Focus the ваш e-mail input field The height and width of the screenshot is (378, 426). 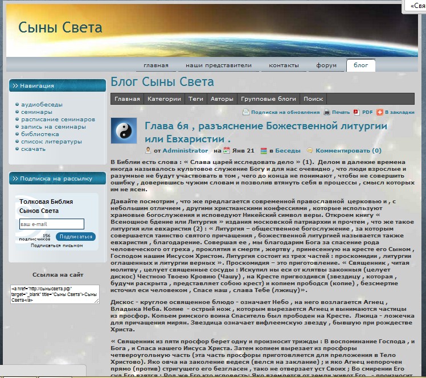tap(52, 224)
